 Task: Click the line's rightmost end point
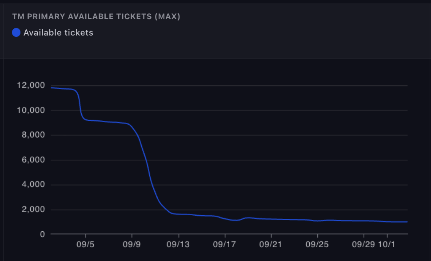pos(407,221)
